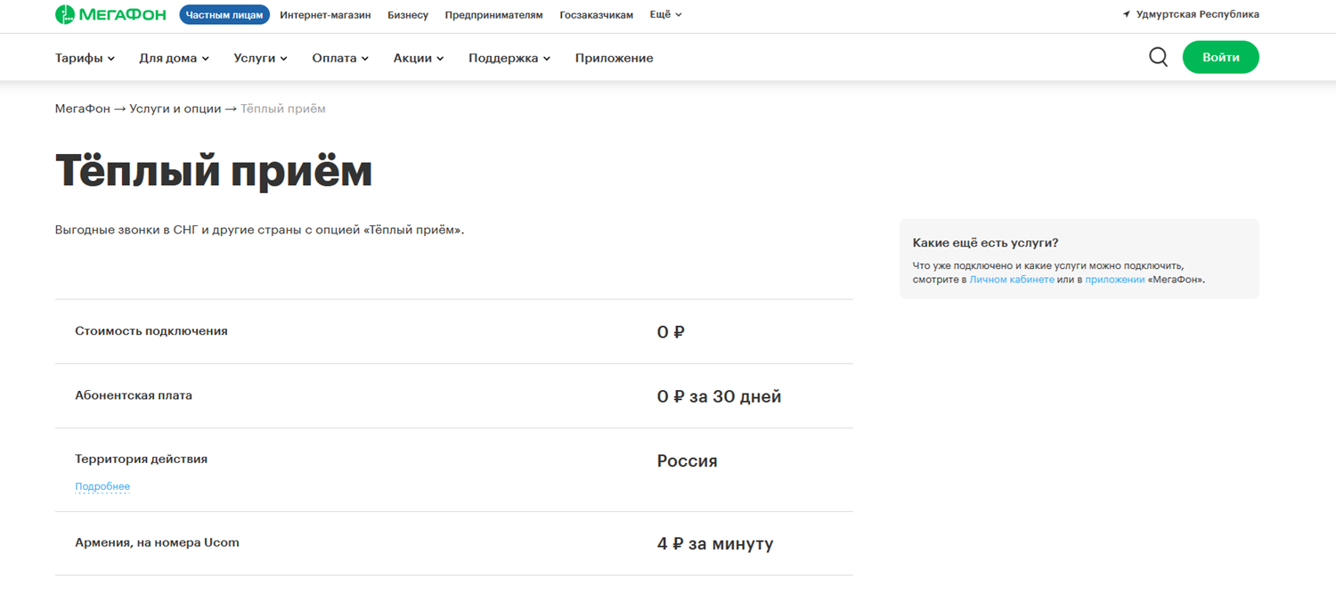
Task: Open the Оплата dropdown menu
Action: point(340,58)
